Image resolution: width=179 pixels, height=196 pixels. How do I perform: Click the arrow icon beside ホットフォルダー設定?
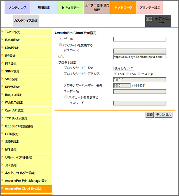pyautogui.click(x=2, y=172)
